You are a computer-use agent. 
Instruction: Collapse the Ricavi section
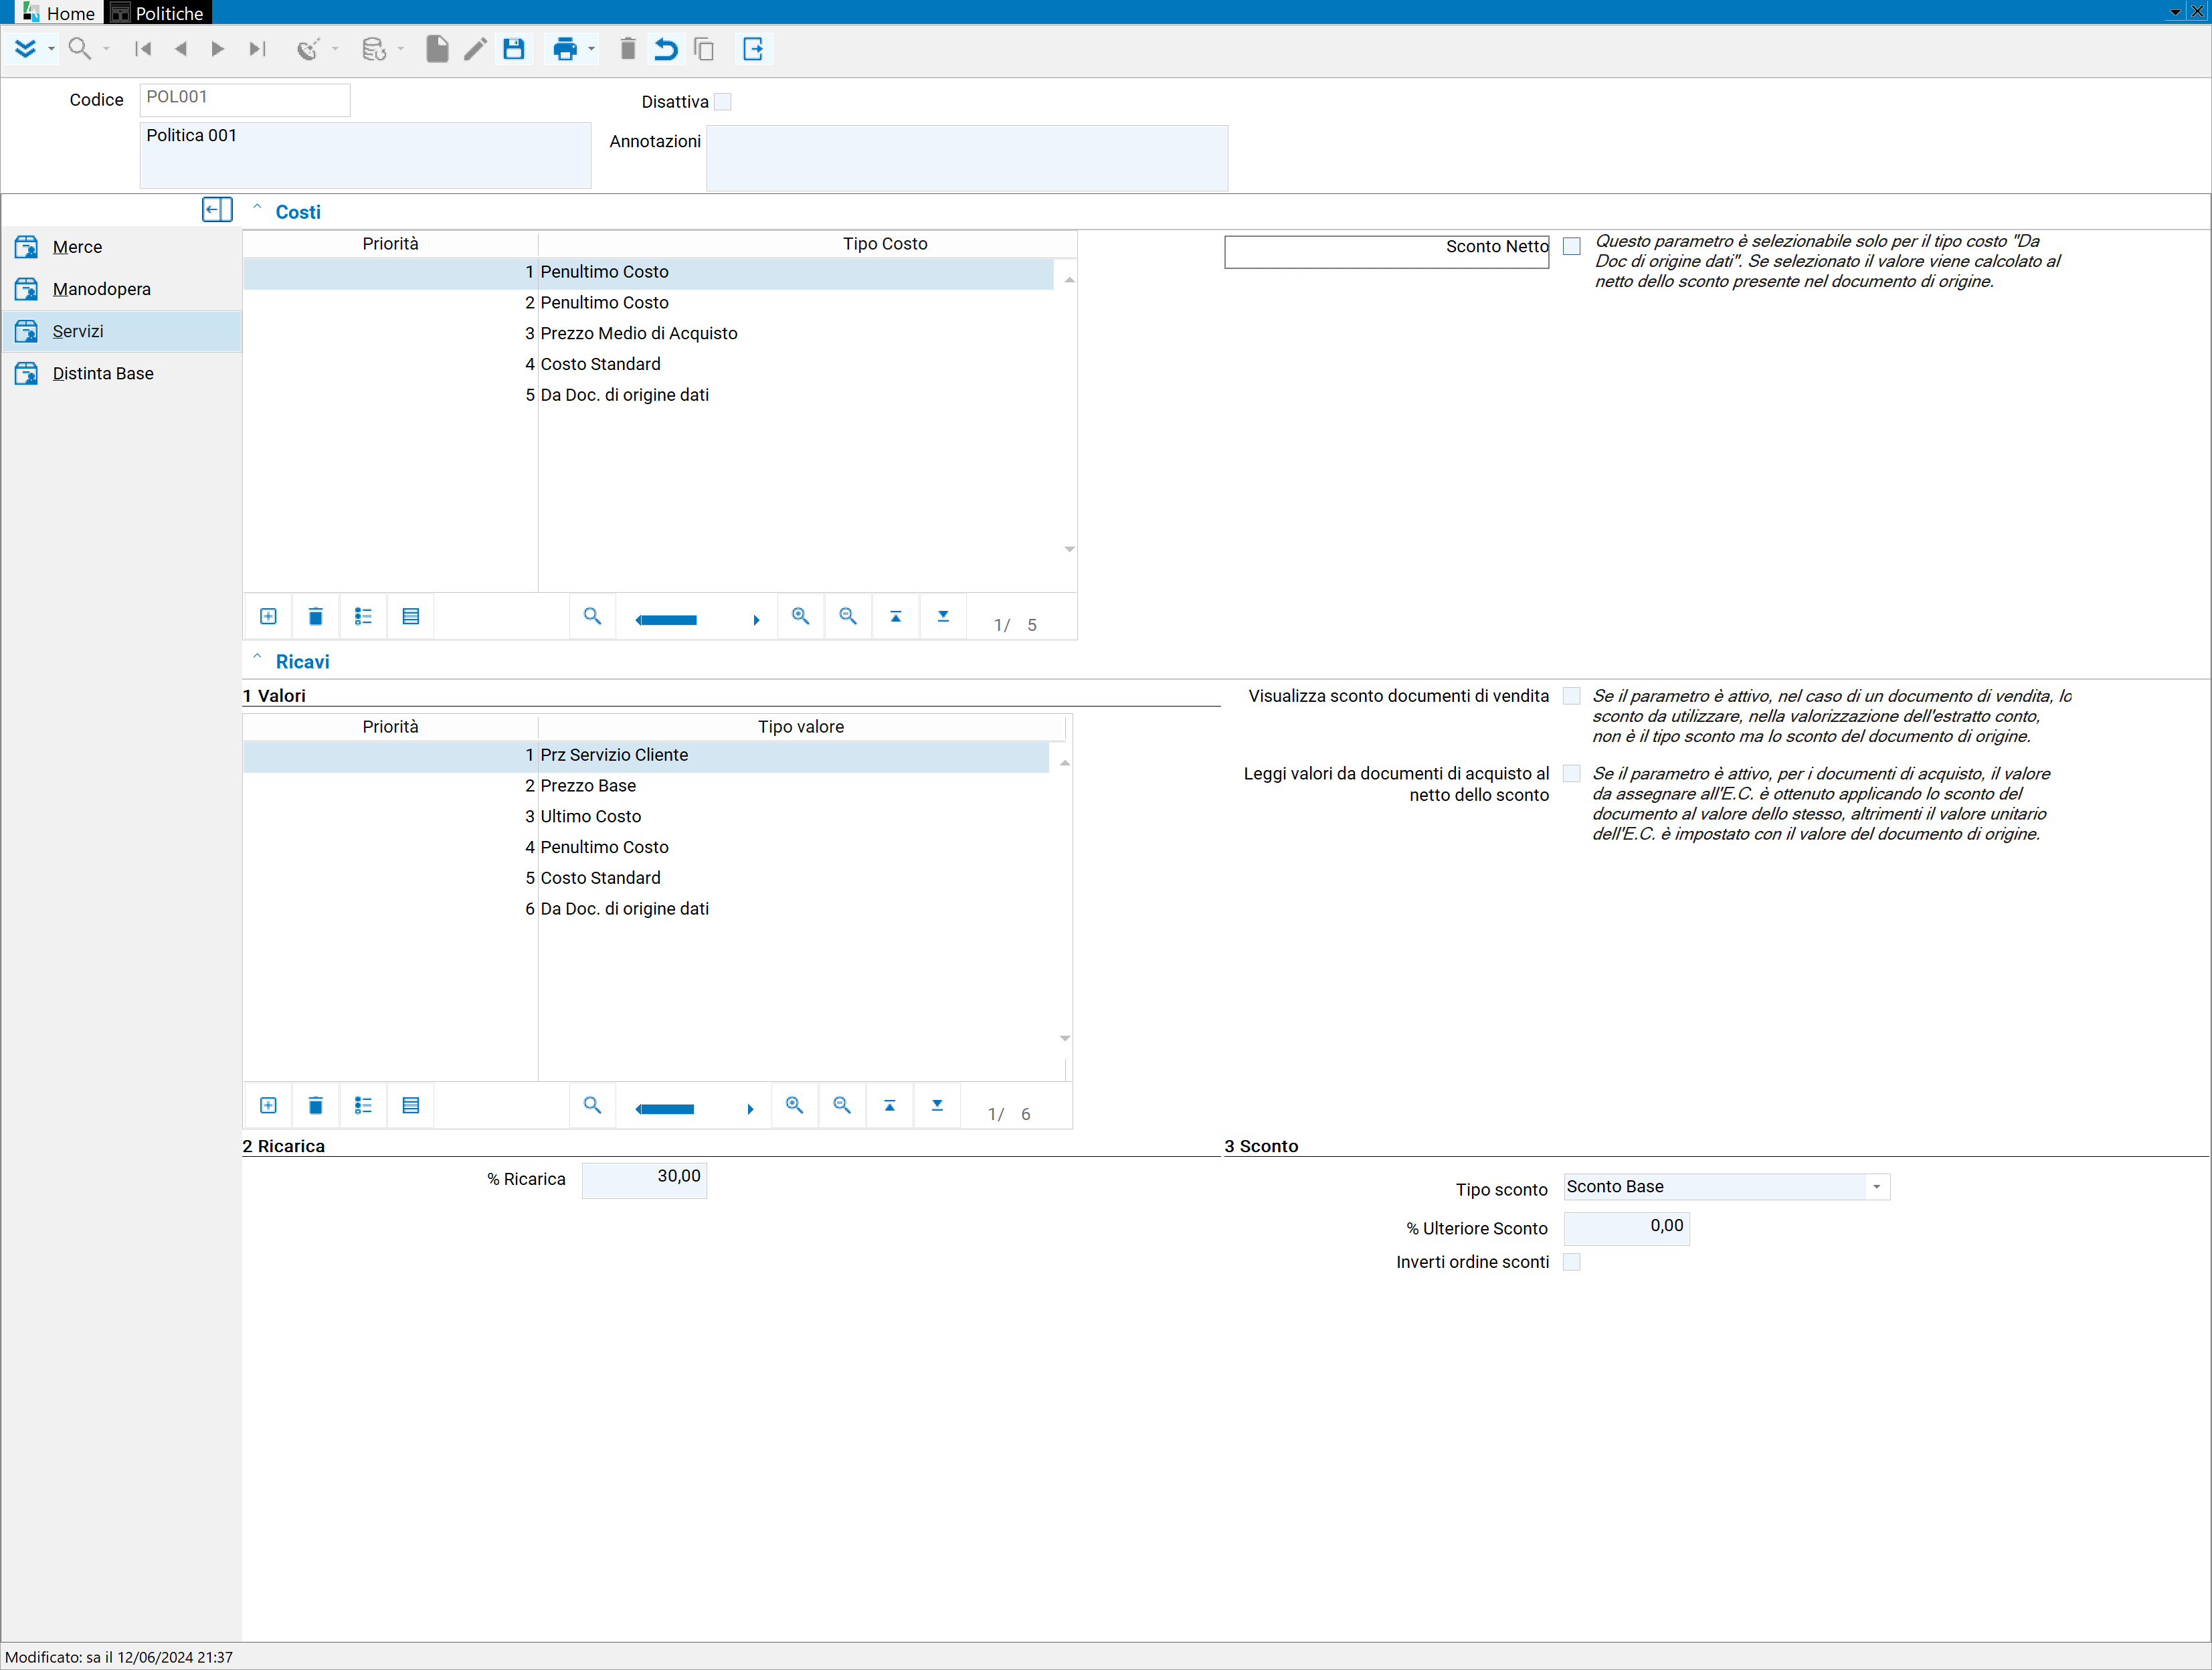(x=257, y=657)
